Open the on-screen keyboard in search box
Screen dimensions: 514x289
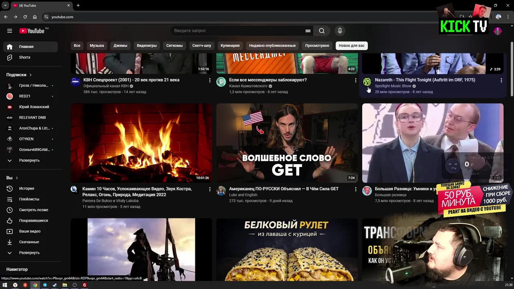click(x=308, y=31)
